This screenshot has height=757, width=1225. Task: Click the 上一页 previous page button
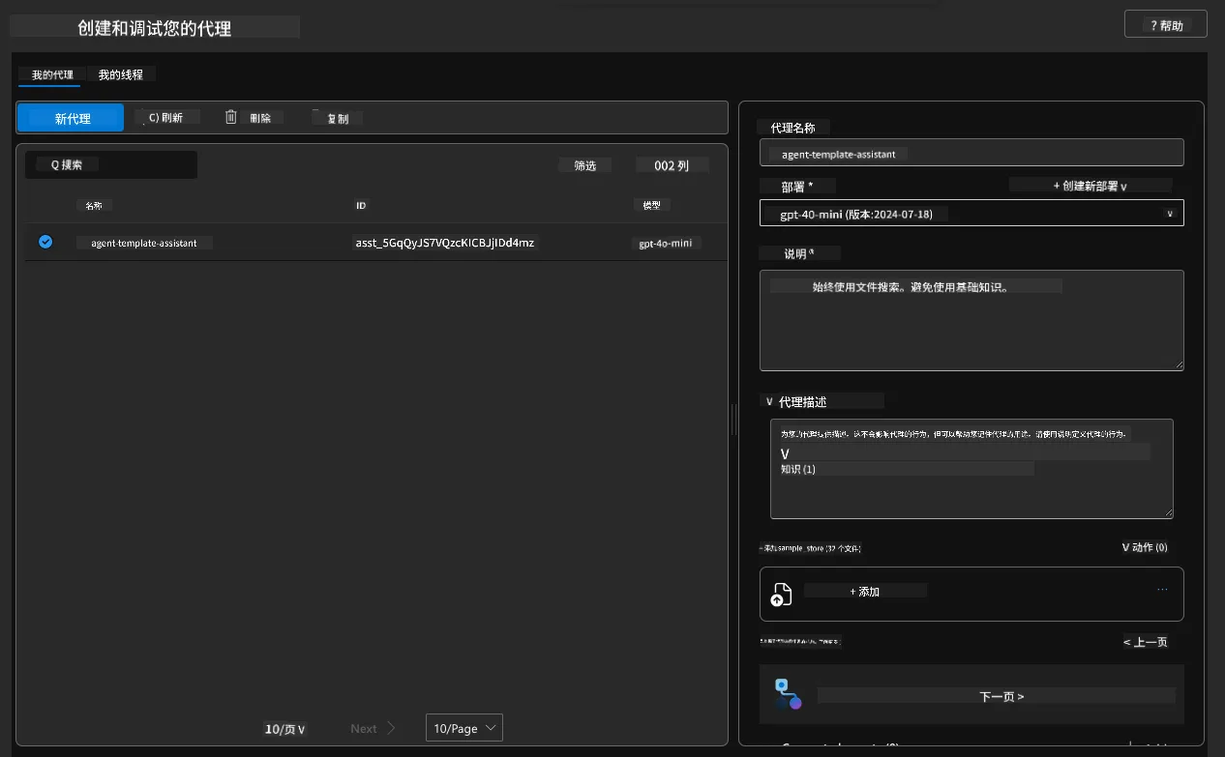(x=1146, y=642)
